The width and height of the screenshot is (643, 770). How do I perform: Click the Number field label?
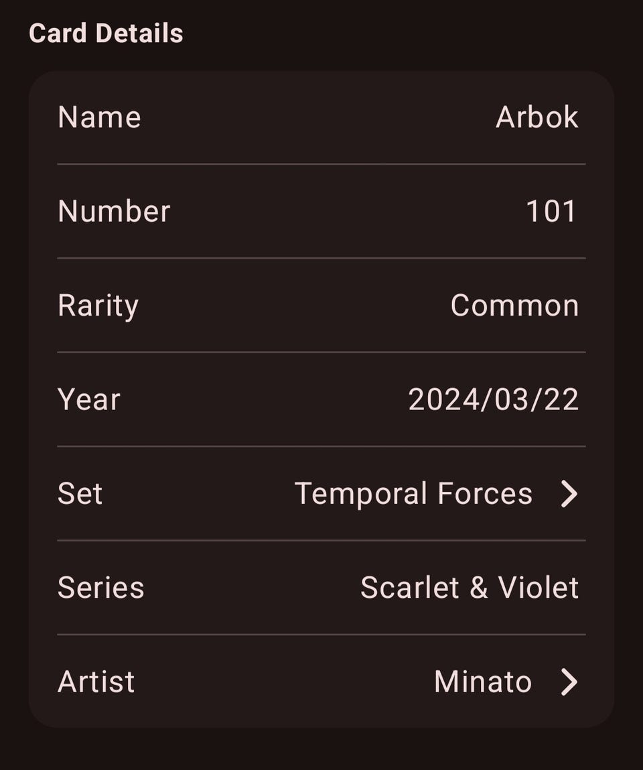pos(114,212)
